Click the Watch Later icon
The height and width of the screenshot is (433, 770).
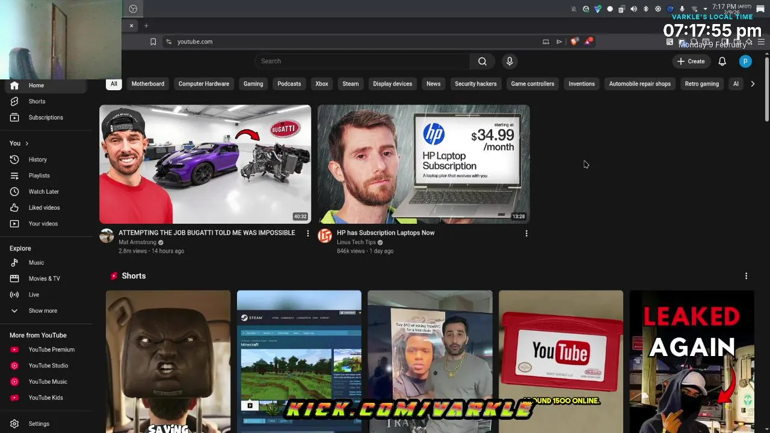[14, 191]
